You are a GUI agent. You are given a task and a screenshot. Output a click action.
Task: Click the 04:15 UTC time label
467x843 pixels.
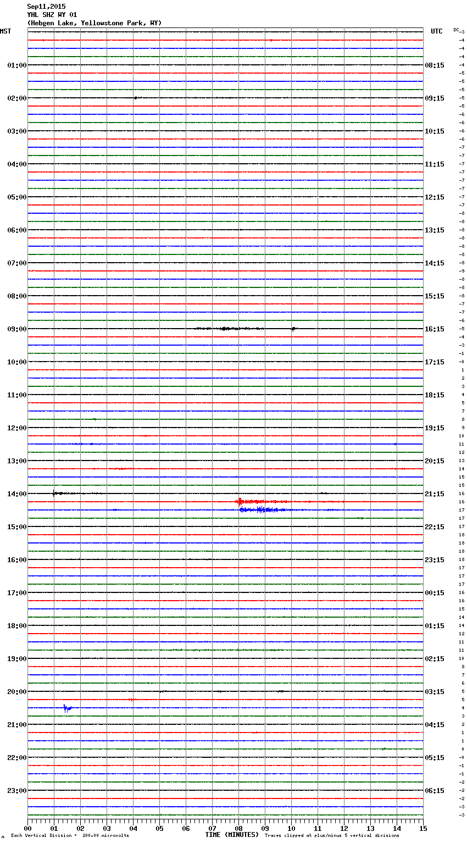coord(435,725)
